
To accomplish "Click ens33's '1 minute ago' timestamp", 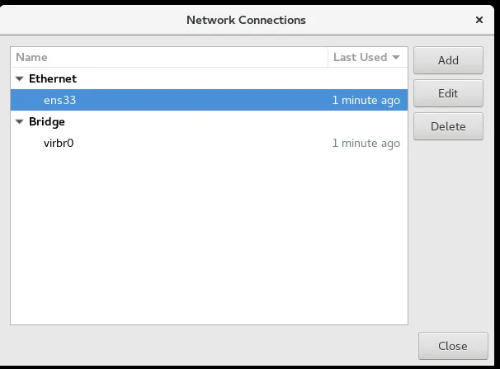I will tap(366, 100).
